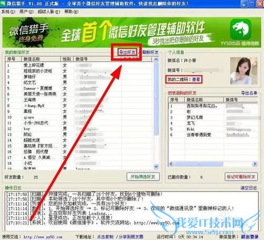Click the 序号 header in friends list

click(x=13, y=59)
